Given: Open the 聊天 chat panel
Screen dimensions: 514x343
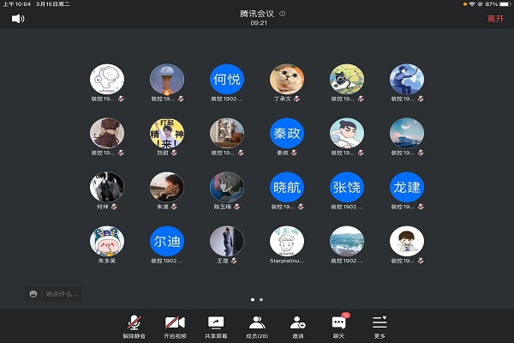Looking at the screenshot, I should click(x=338, y=325).
